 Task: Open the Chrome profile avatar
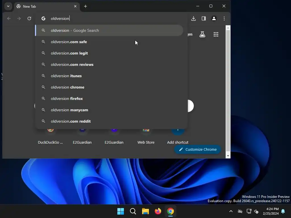tap(214, 18)
